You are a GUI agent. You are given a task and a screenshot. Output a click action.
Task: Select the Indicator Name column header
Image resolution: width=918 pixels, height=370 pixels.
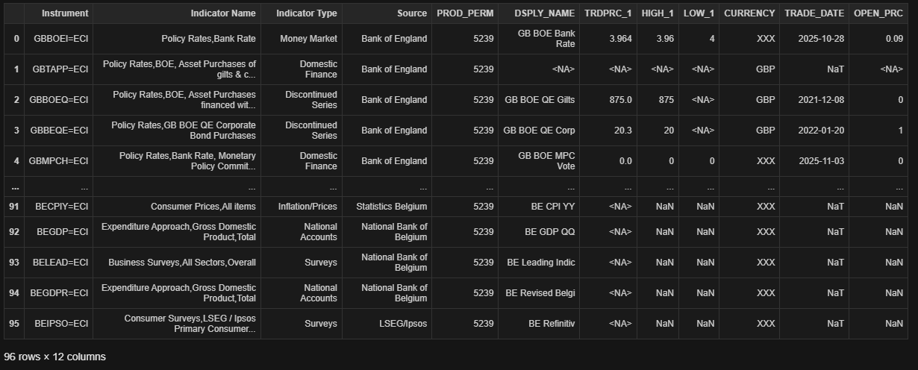[x=222, y=13]
